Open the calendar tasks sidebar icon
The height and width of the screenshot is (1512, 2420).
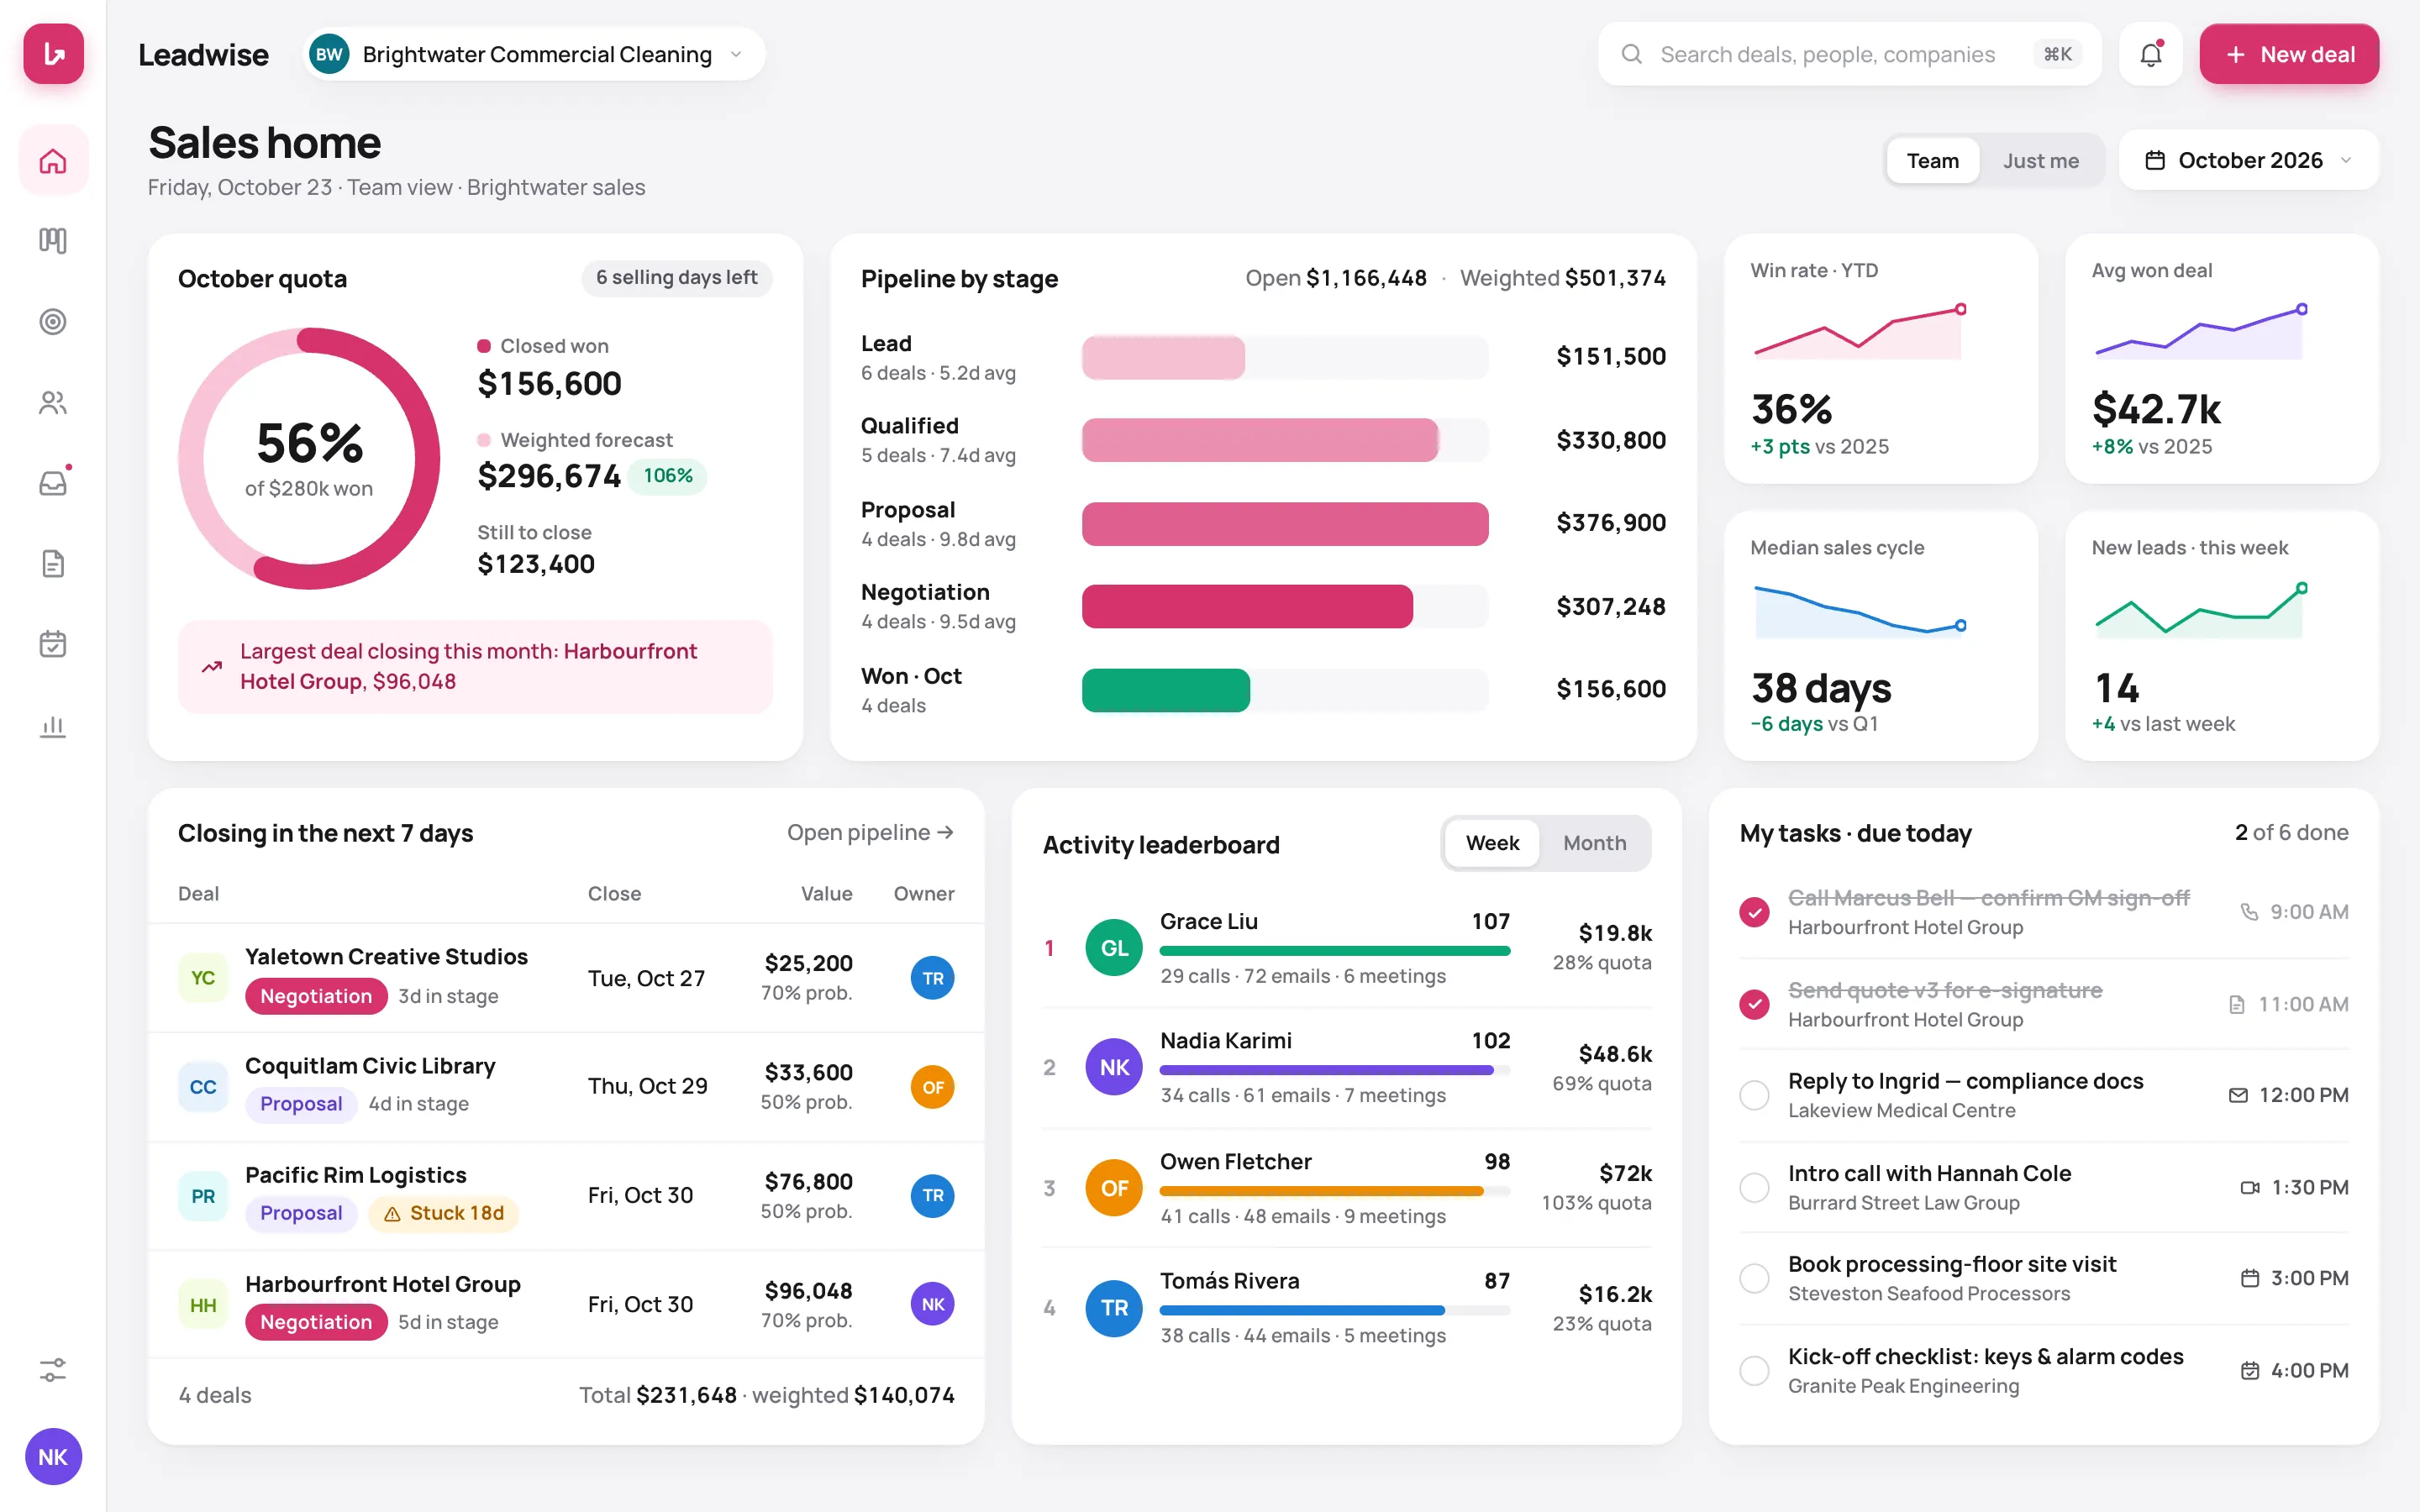click(x=53, y=644)
